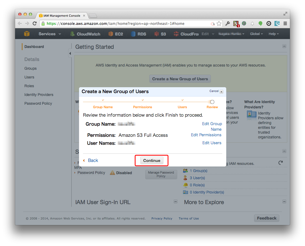Viewport: 305px width, 246px height.
Task: Collapse the Getting Started section
Action: [x=284, y=46]
